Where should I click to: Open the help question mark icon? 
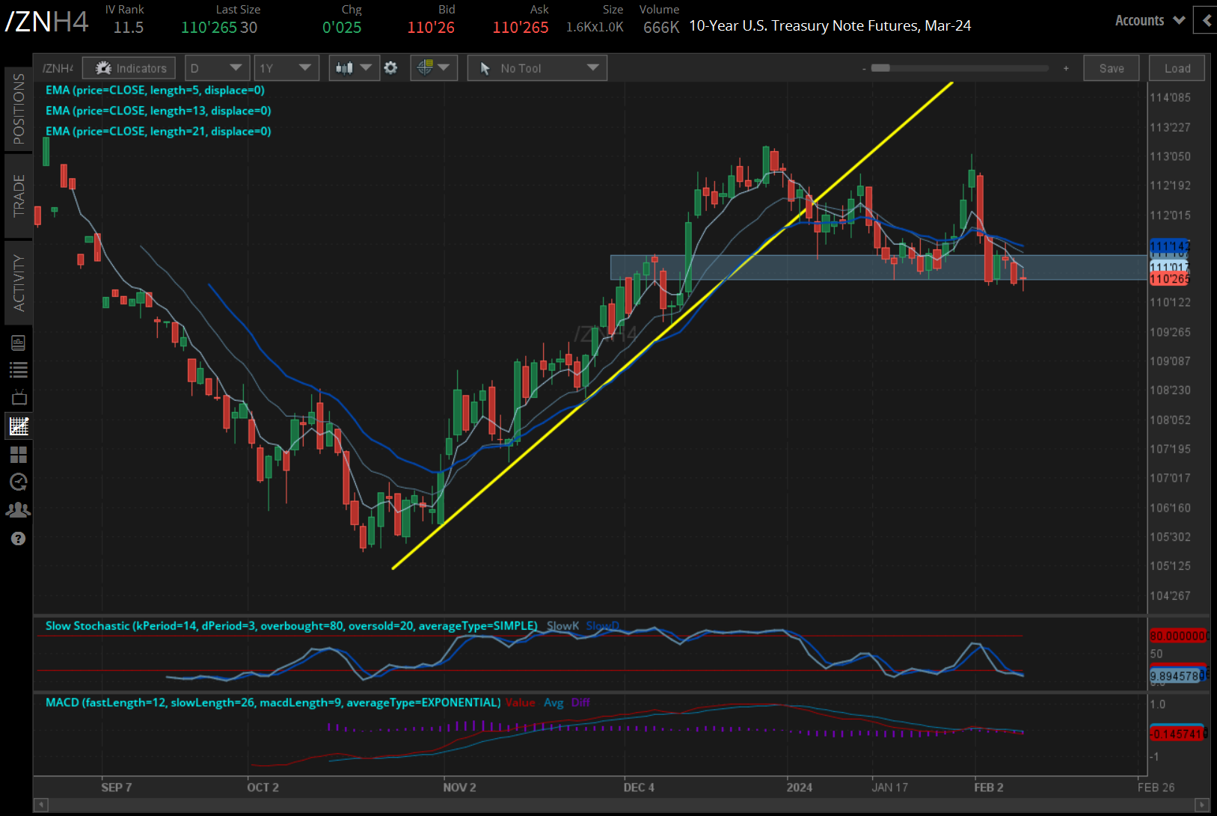click(x=18, y=539)
